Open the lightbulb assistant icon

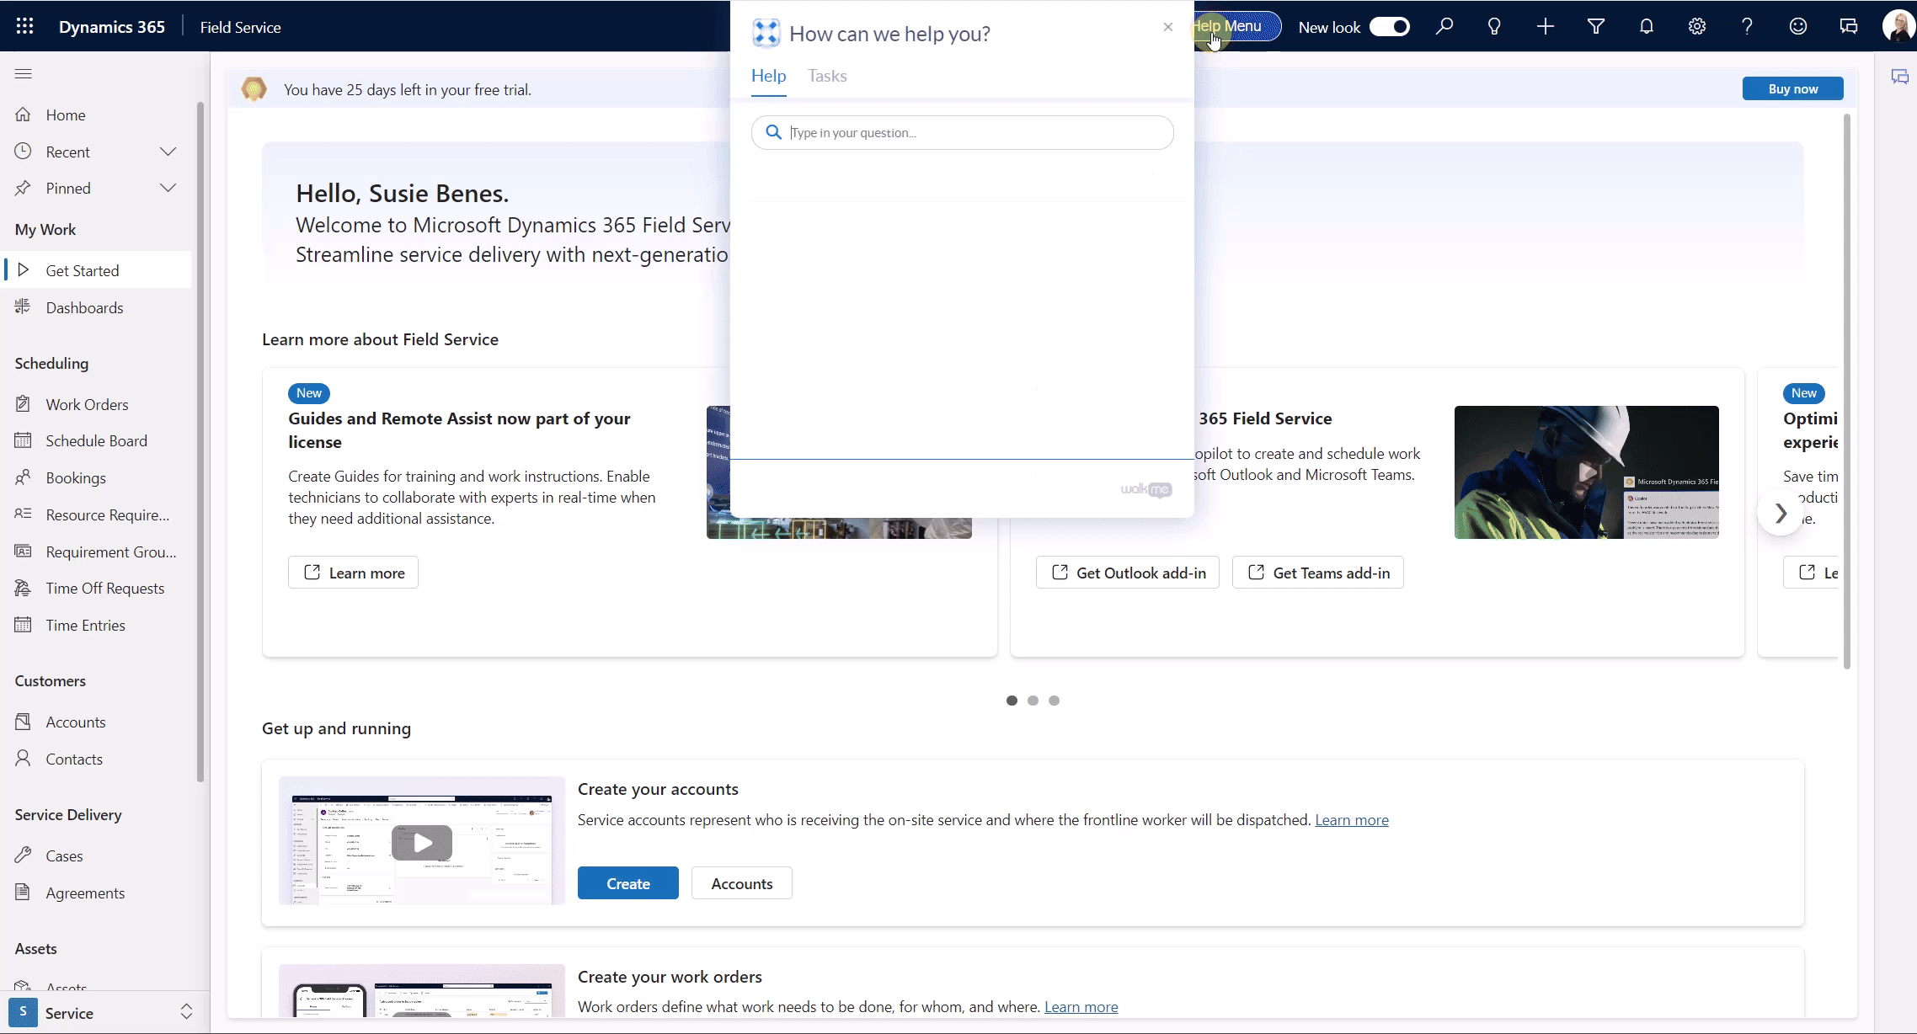(x=1494, y=27)
